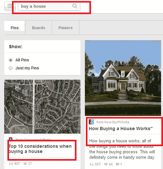Select the Just my Pins radio button
Screen dimensions: 163x169
pos(11,68)
